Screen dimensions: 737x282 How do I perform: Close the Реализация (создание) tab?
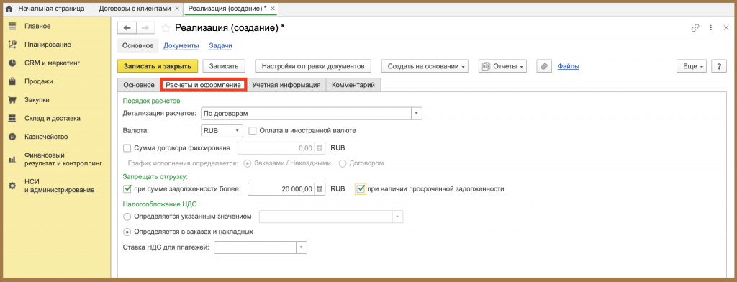pos(273,9)
